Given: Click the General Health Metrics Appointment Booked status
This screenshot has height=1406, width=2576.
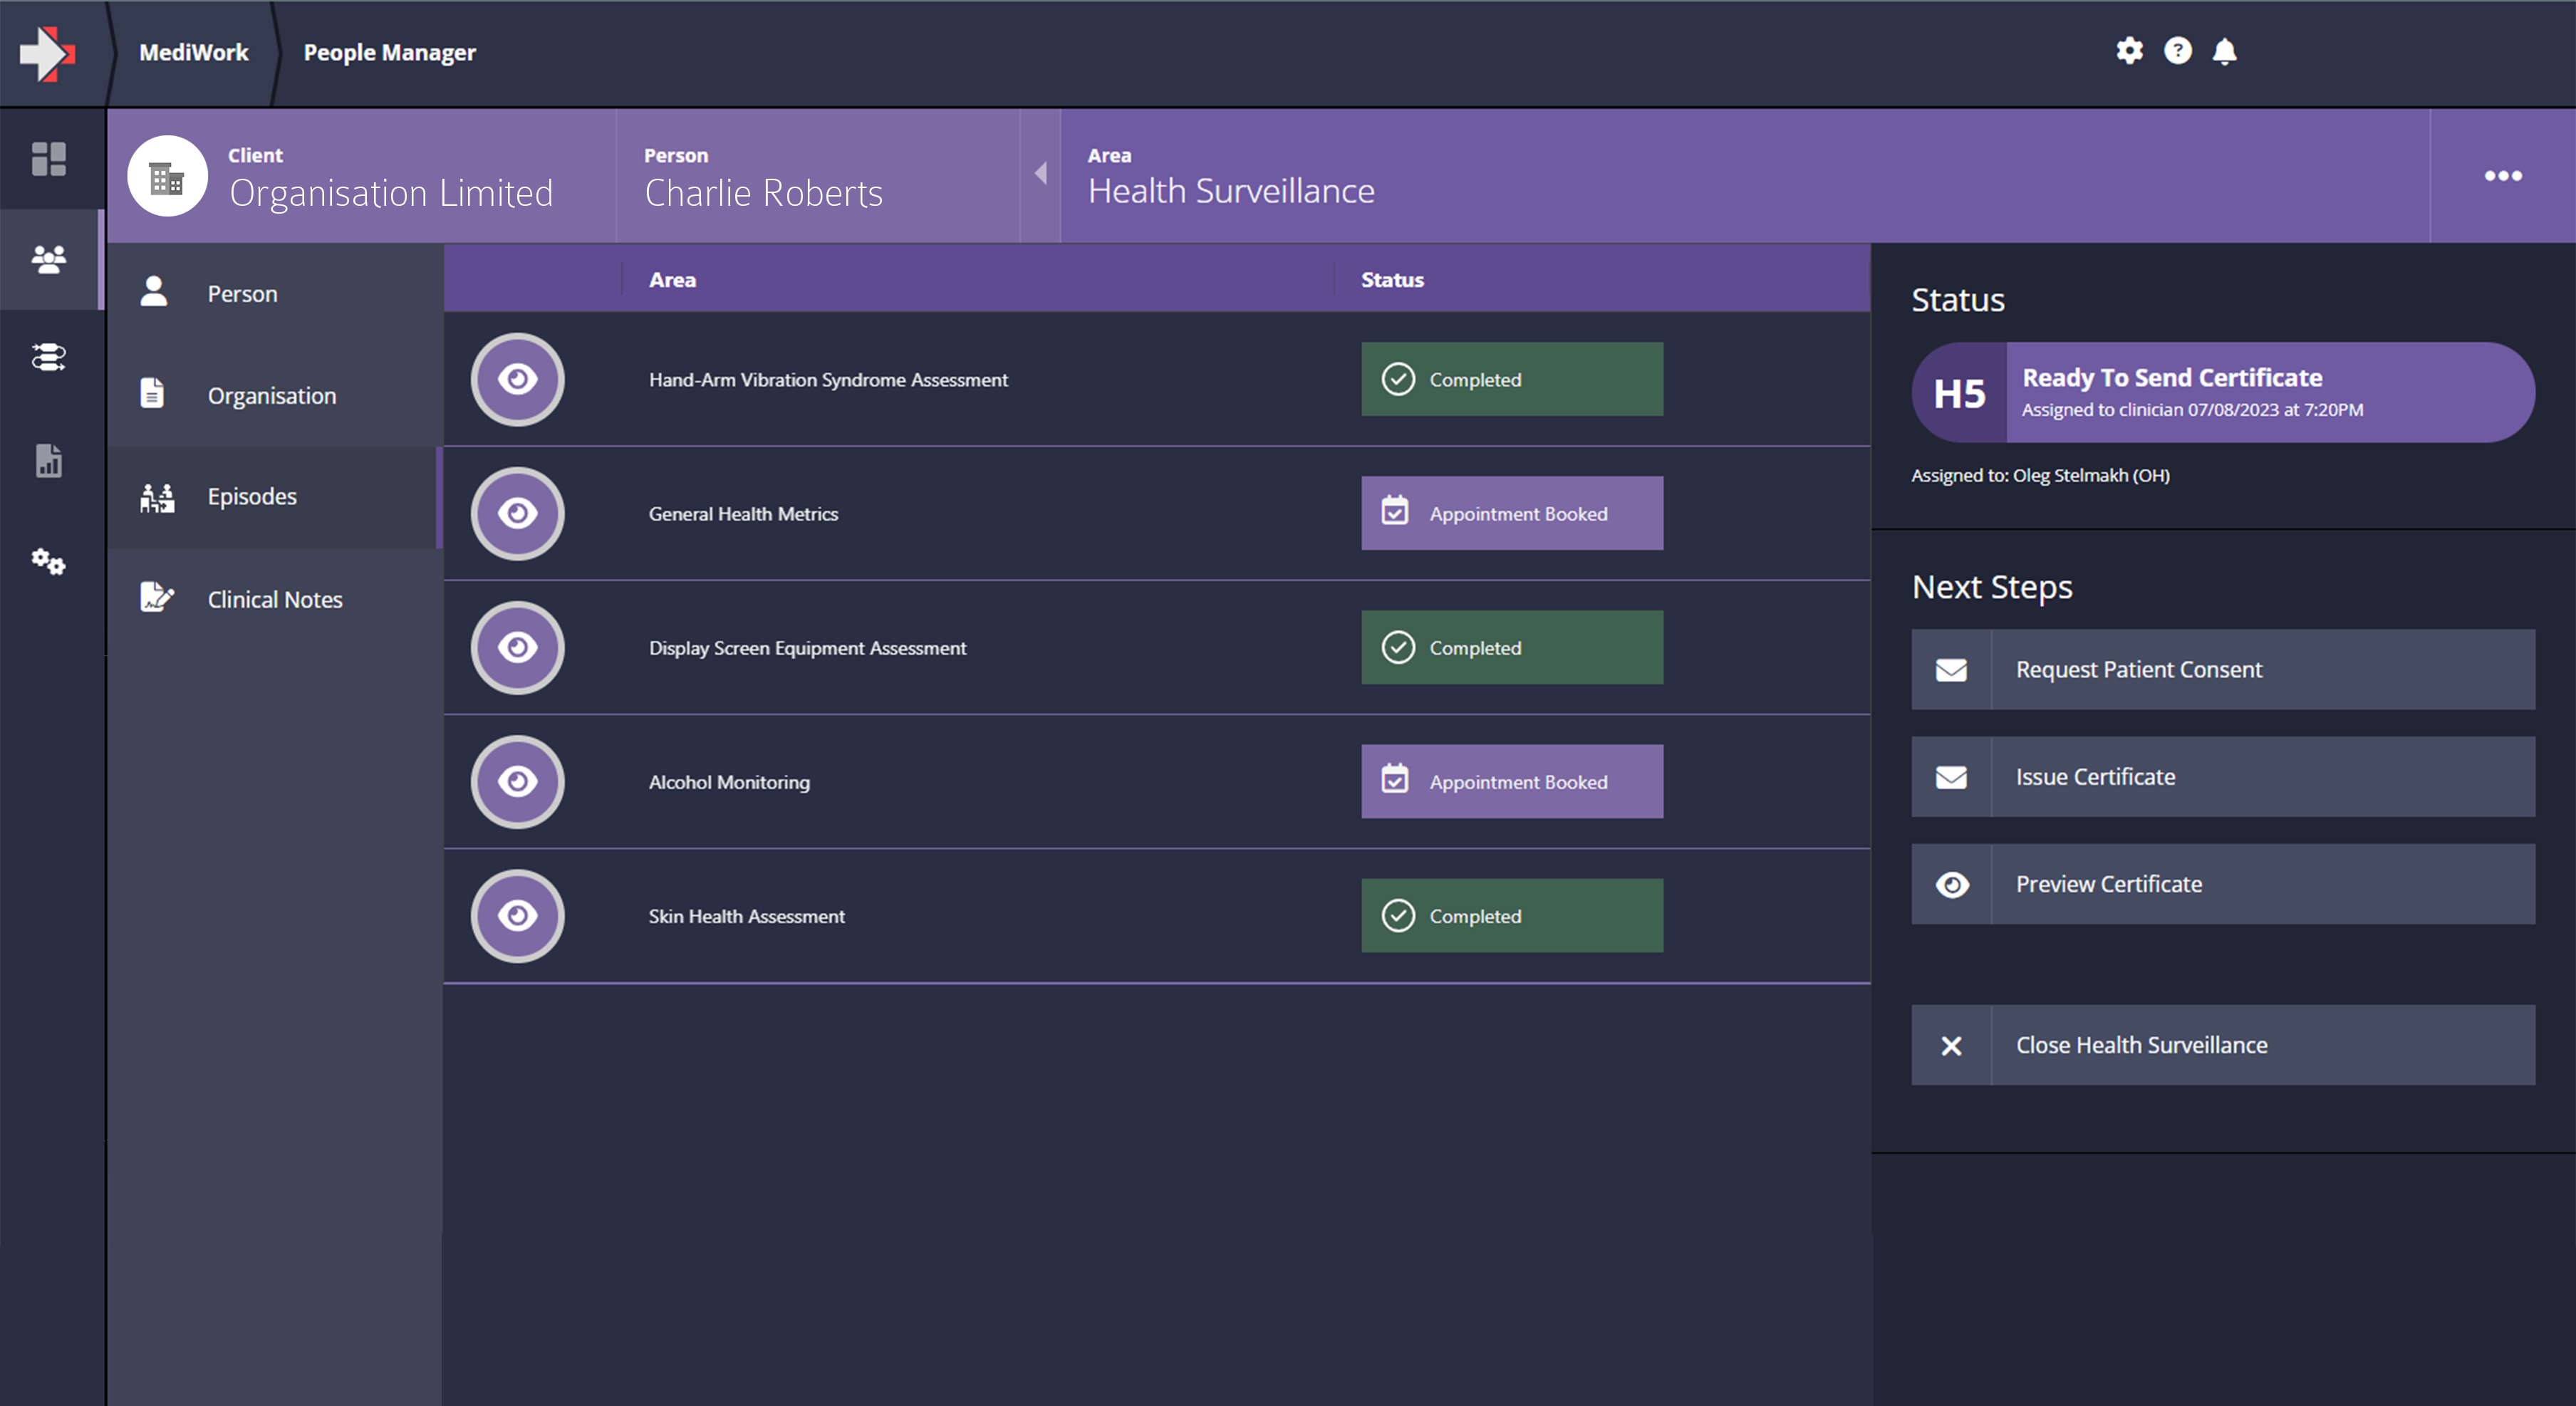Looking at the screenshot, I should coord(1511,514).
